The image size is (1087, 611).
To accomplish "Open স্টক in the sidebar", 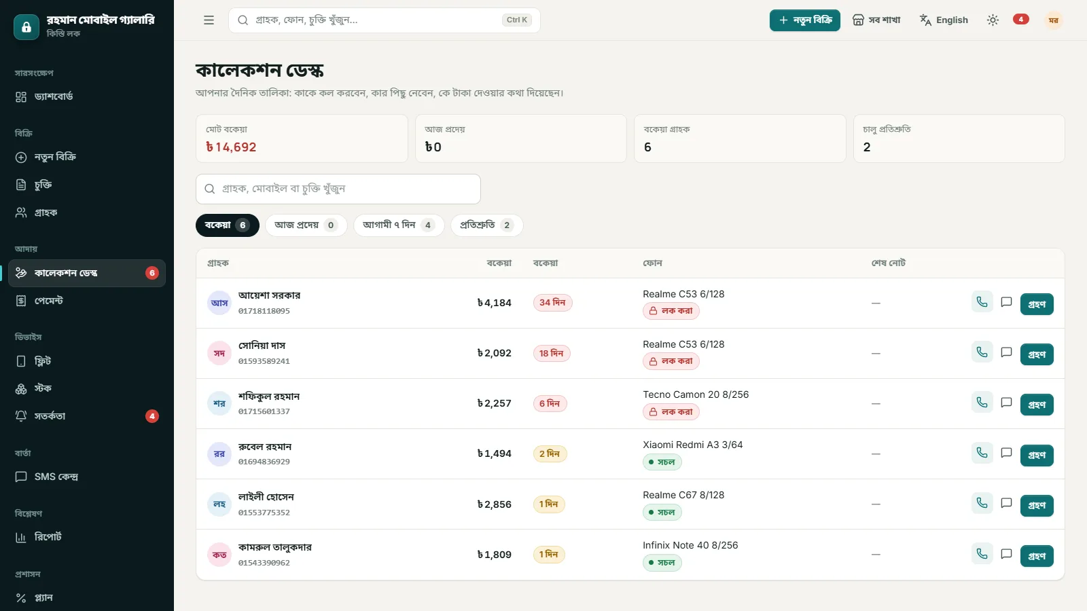I will [x=87, y=388].
